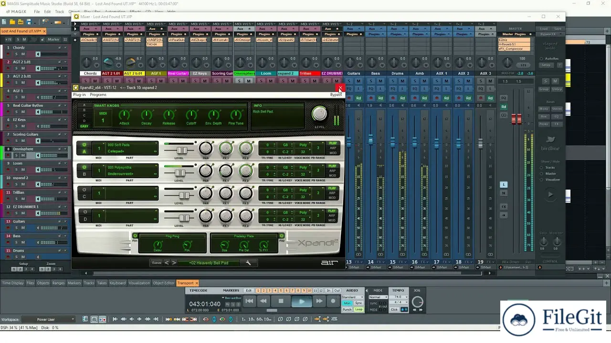
Task: Toggle the AutoRec radio in mixer
Action: pos(542,59)
